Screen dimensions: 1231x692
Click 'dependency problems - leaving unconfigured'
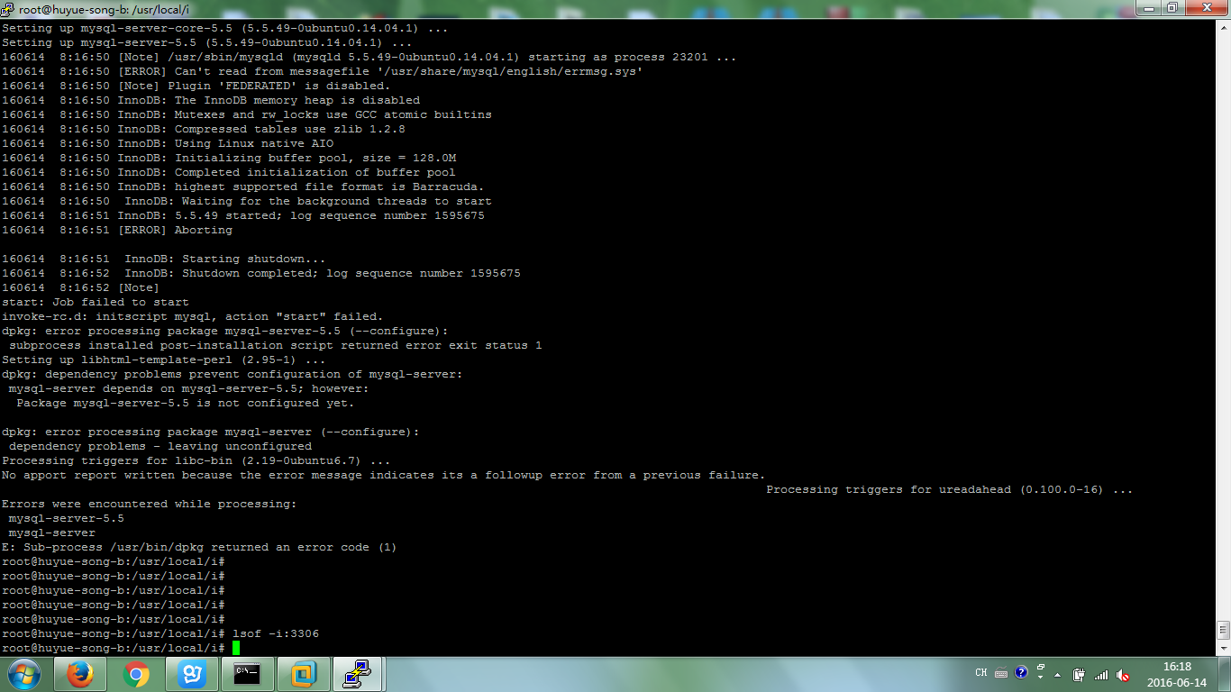[x=160, y=446]
